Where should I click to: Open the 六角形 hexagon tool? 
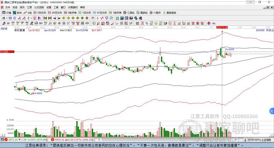[x=155, y=13]
